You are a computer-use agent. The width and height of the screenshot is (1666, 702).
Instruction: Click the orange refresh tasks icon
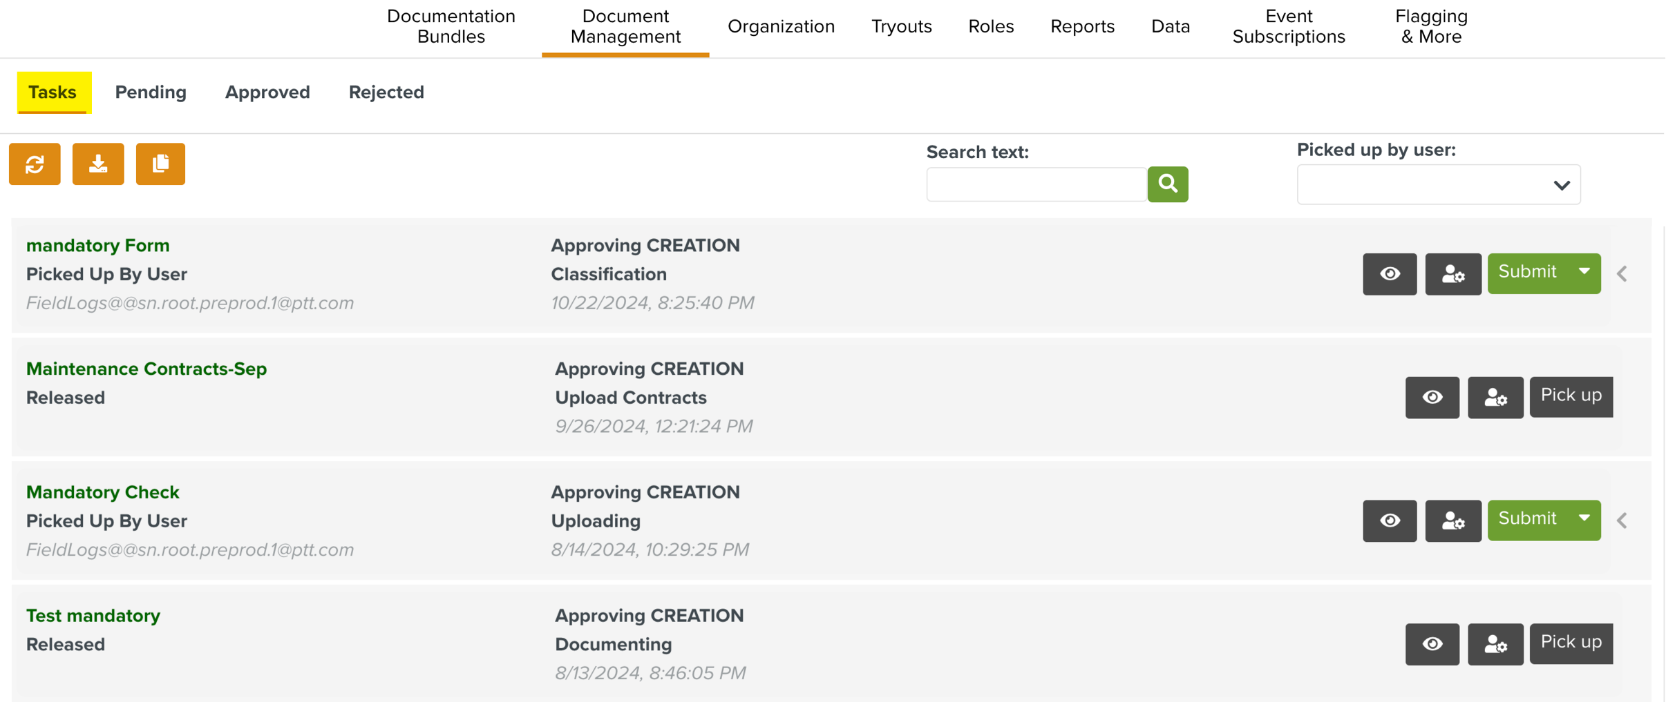pyautogui.click(x=35, y=164)
